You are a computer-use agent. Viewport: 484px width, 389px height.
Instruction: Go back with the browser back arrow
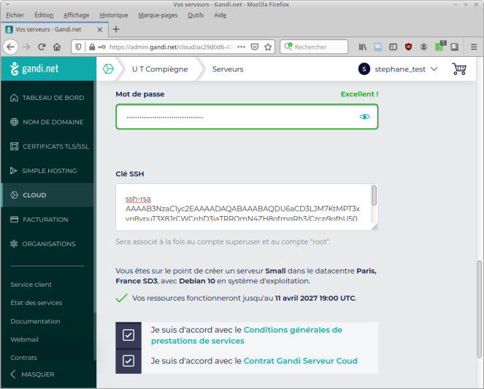11,47
